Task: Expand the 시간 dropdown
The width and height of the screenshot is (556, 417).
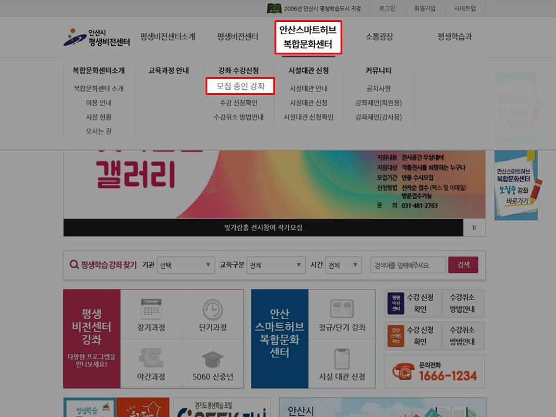Action: pyautogui.click(x=343, y=265)
